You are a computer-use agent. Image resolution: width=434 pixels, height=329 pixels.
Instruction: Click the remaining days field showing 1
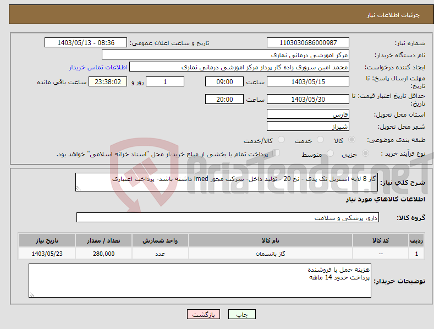pyautogui.click(x=165, y=81)
